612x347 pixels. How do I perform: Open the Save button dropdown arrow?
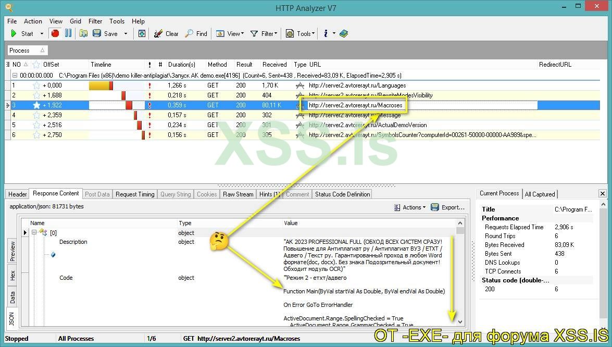click(126, 33)
